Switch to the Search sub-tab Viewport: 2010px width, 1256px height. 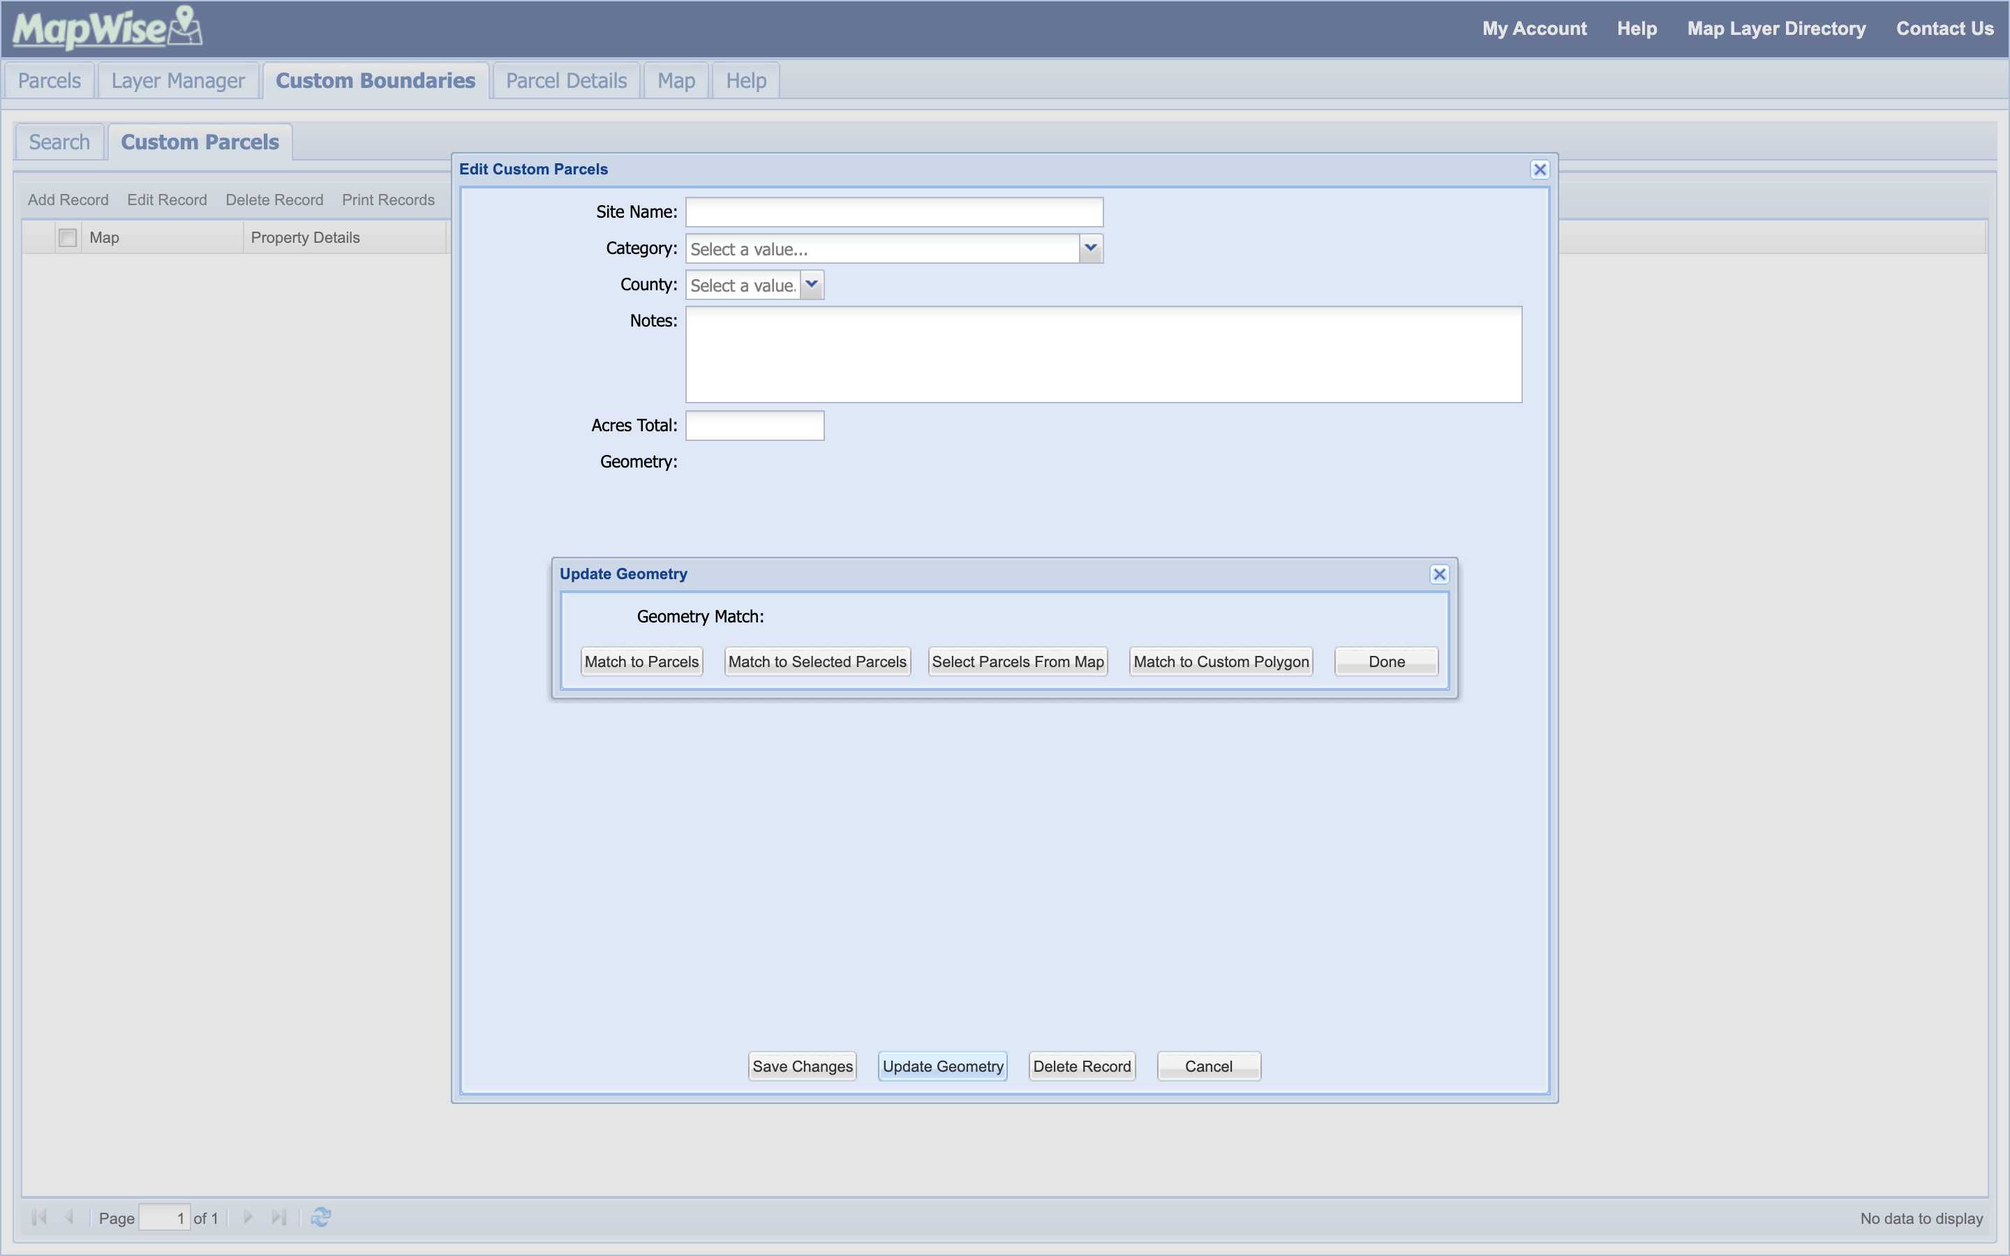[x=59, y=142]
